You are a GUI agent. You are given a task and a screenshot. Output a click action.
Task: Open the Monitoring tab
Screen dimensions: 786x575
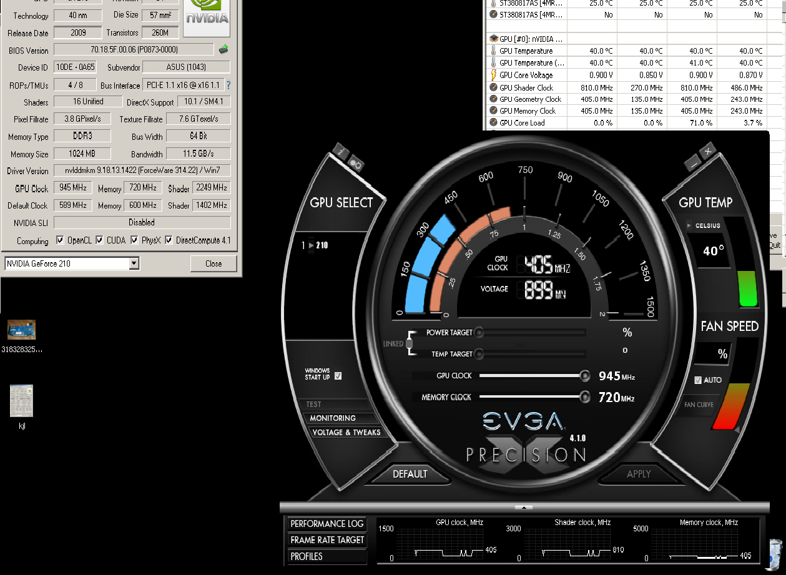coord(340,418)
